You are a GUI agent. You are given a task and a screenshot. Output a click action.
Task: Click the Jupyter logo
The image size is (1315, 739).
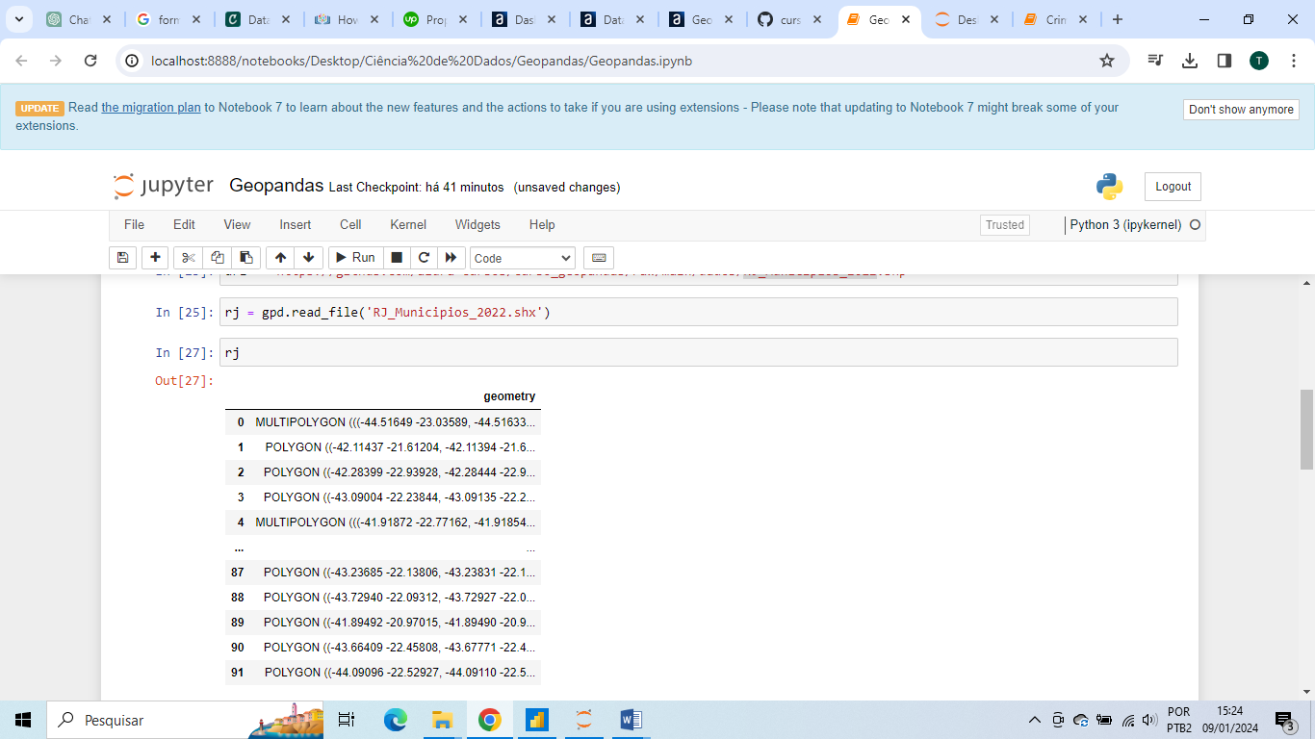pos(164,187)
